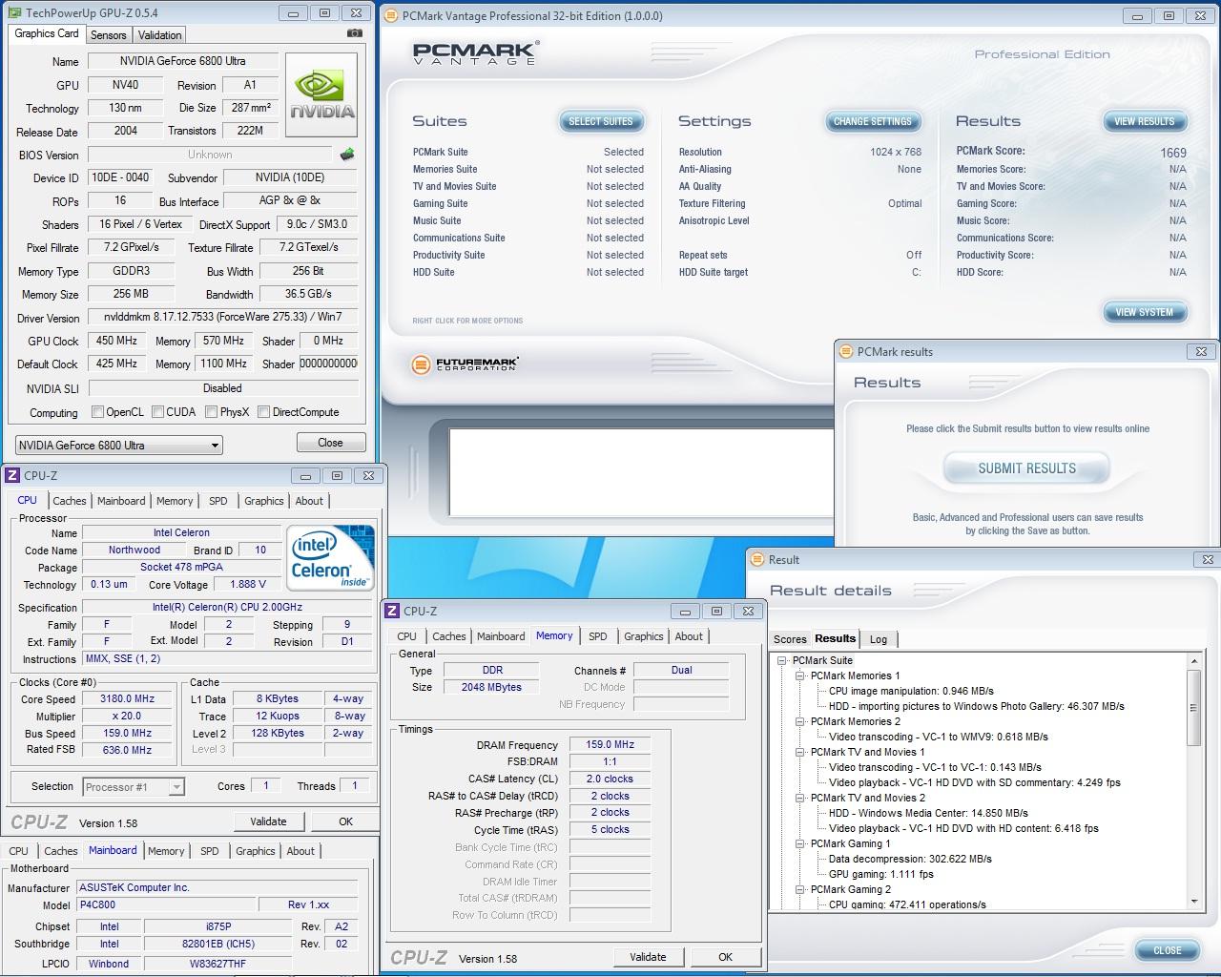
Task: Click the DRAM Frequency 159.0 MHz value
Action: pos(610,745)
